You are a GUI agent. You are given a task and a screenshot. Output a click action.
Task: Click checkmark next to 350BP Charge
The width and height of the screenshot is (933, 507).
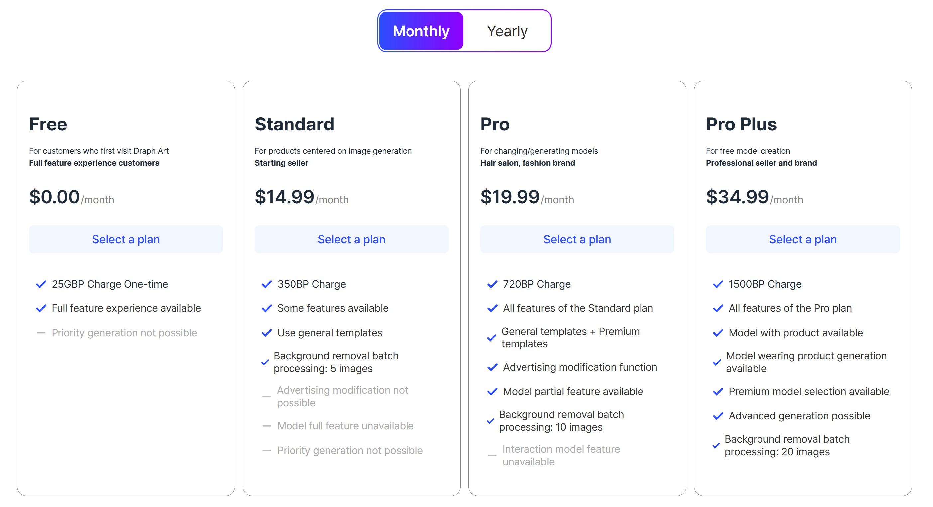click(267, 284)
